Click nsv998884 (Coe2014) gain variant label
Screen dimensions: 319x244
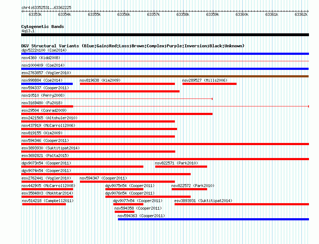click(x=42, y=80)
